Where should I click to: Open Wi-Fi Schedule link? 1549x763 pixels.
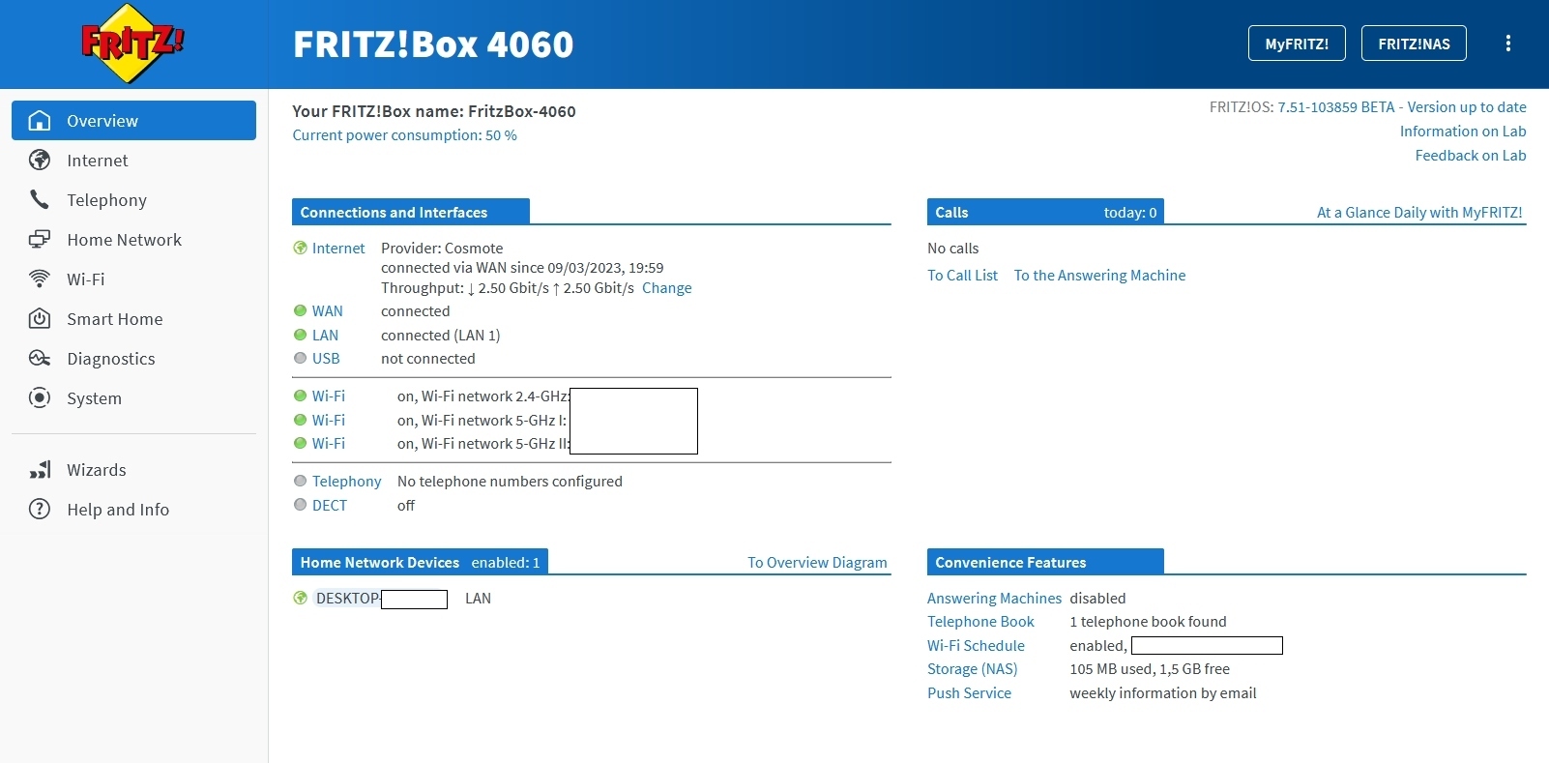[976, 646]
